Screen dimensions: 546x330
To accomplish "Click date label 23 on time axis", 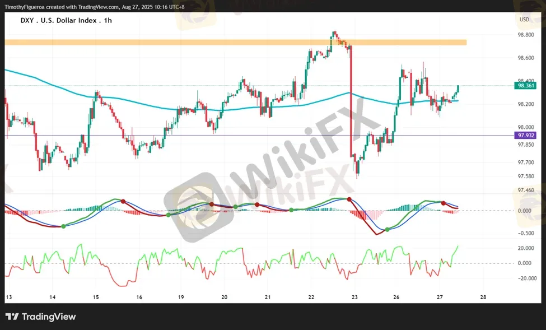I will 354,298.
